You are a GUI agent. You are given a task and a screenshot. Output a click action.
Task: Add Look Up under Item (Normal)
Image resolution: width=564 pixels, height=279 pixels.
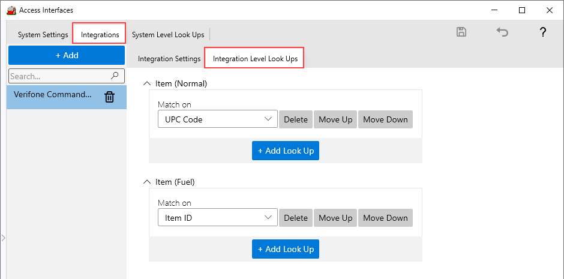[x=286, y=151]
